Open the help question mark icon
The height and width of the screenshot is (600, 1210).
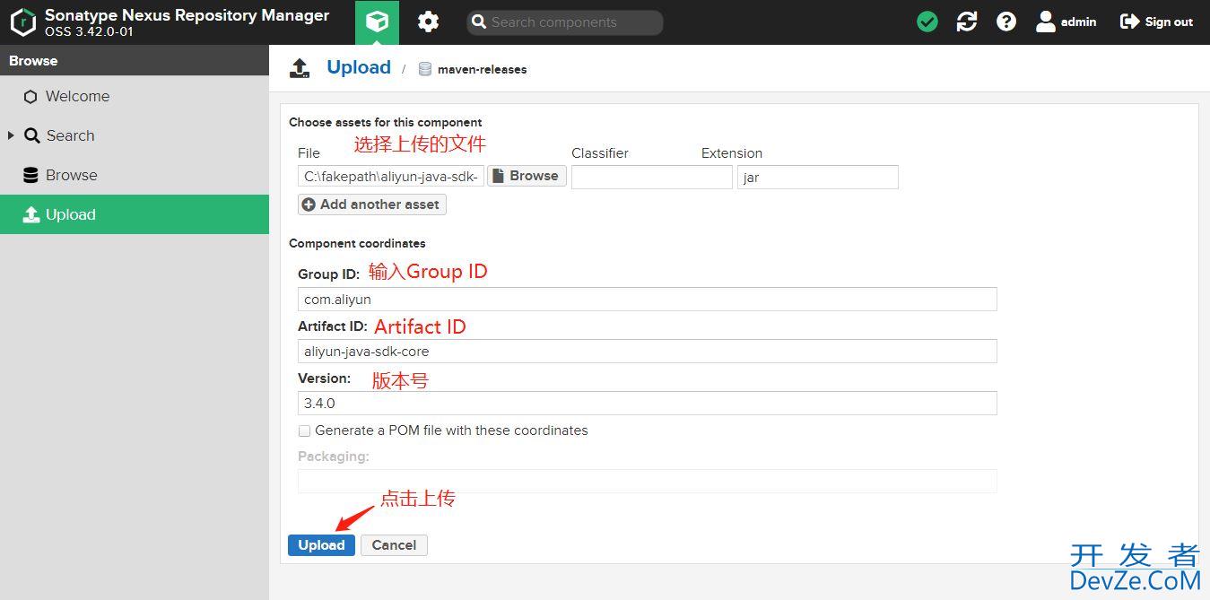tap(1006, 22)
